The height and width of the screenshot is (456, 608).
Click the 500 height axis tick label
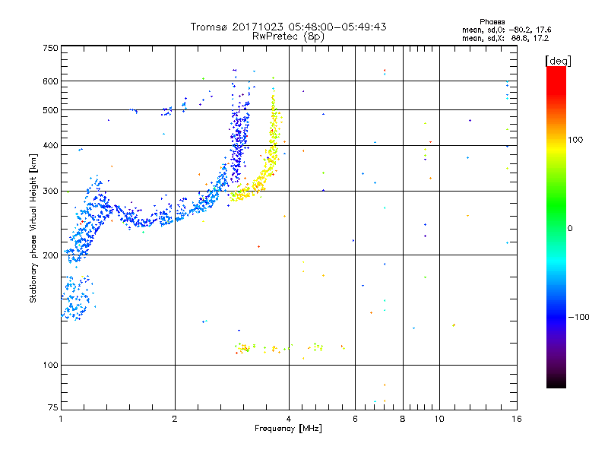[x=51, y=110]
